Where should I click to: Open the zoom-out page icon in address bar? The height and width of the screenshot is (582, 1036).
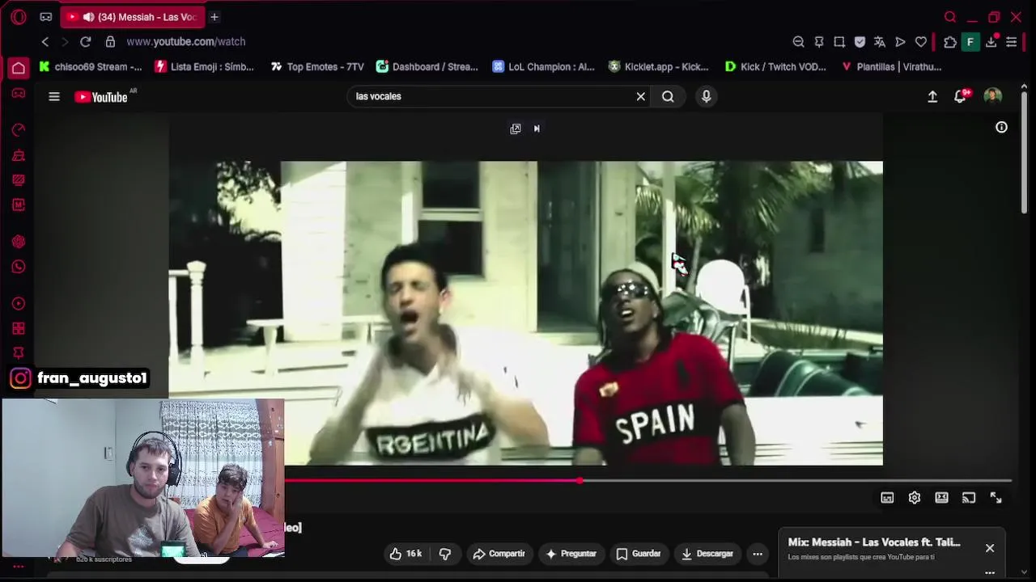(x=798, y=42)
